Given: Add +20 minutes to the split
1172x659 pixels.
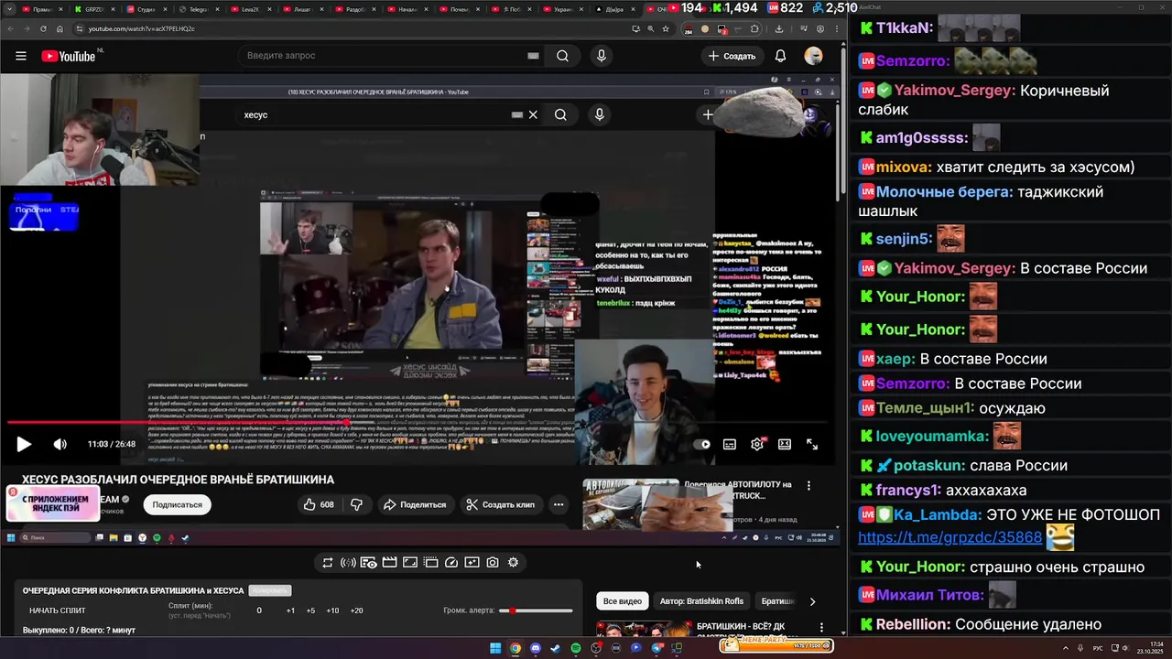Looking at the screenshot, I should [356, 610].
